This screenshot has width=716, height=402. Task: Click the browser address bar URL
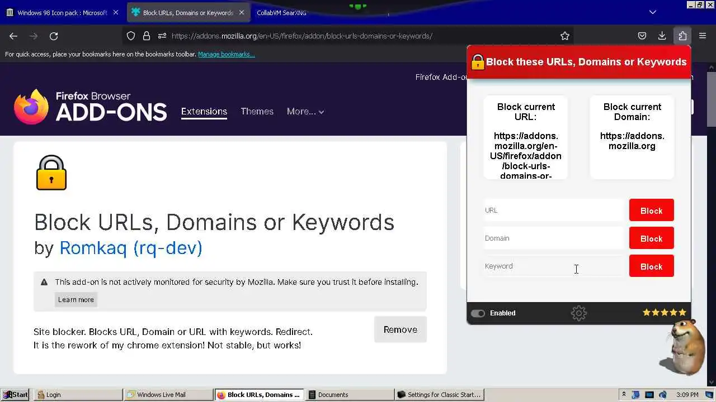pos(302,36)
